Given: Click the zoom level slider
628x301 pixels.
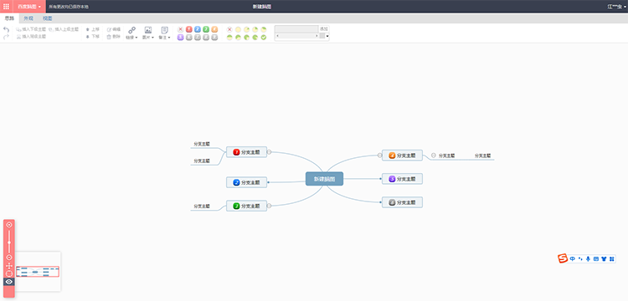Looking at the screenshot, I should click(9, 241).
